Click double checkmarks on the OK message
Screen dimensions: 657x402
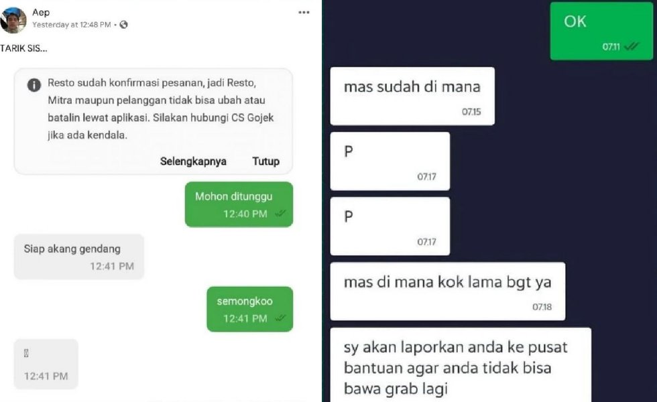pyautogui.click(x=631, y=46)
